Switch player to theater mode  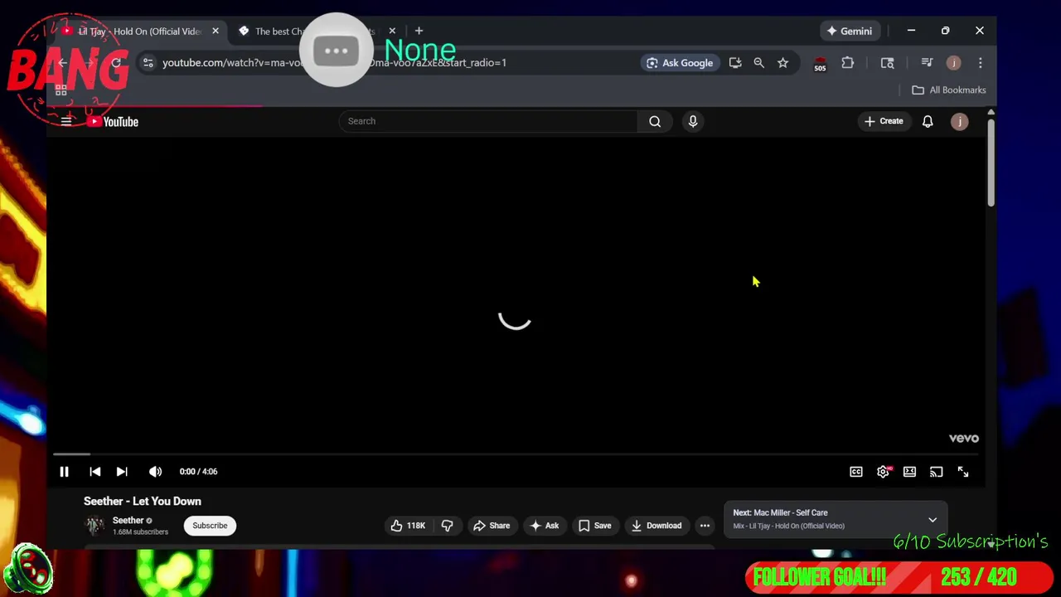[x=909, y=472]
